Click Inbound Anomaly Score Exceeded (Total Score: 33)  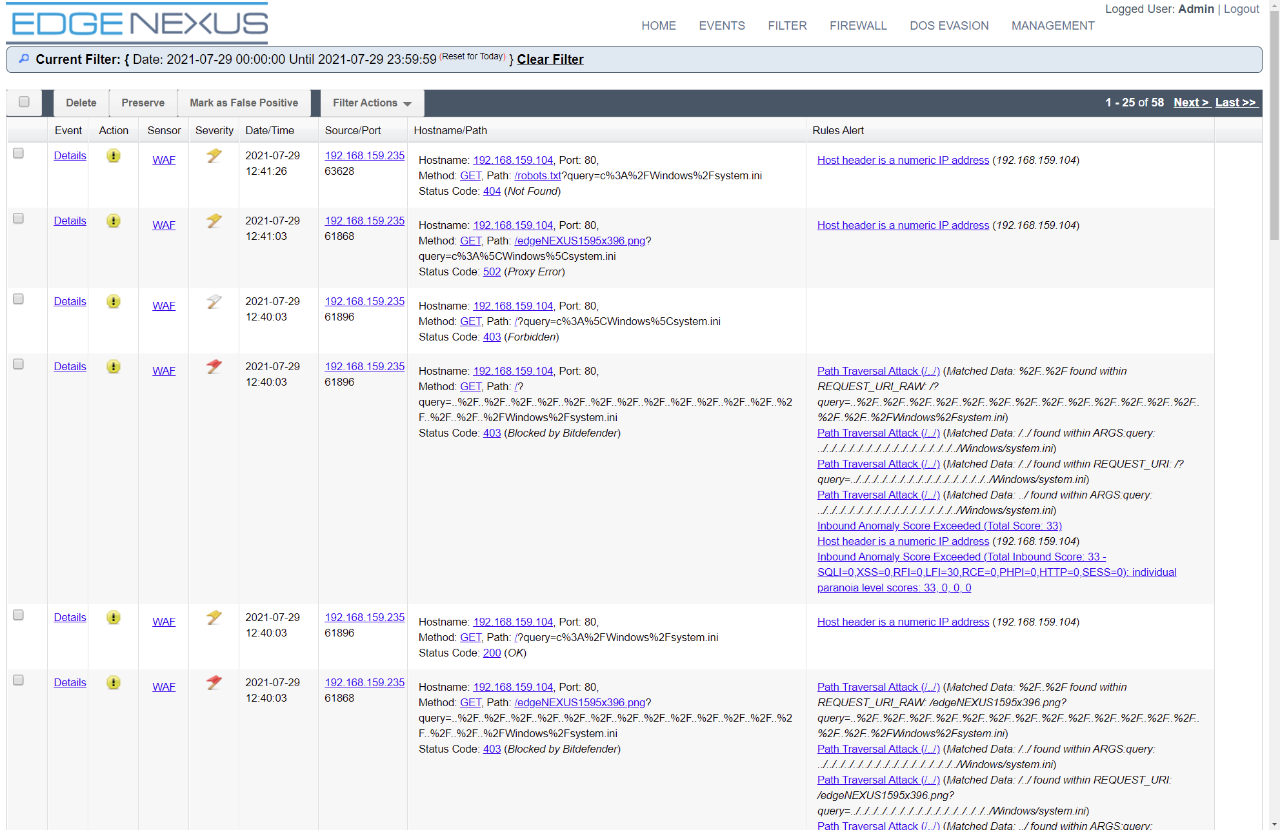[x=939, y=526]
